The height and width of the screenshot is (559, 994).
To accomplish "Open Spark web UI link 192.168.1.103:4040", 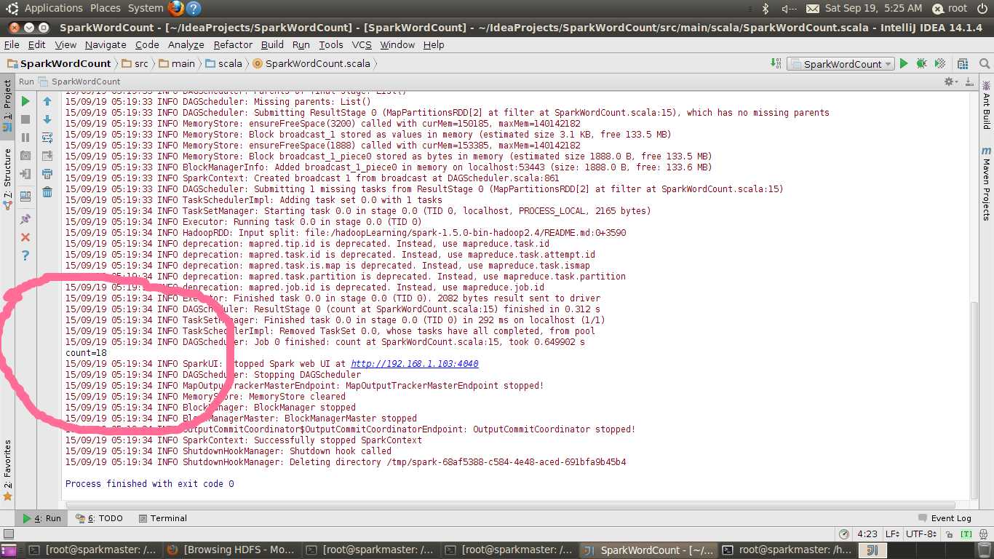I will (x=415, y=364).
